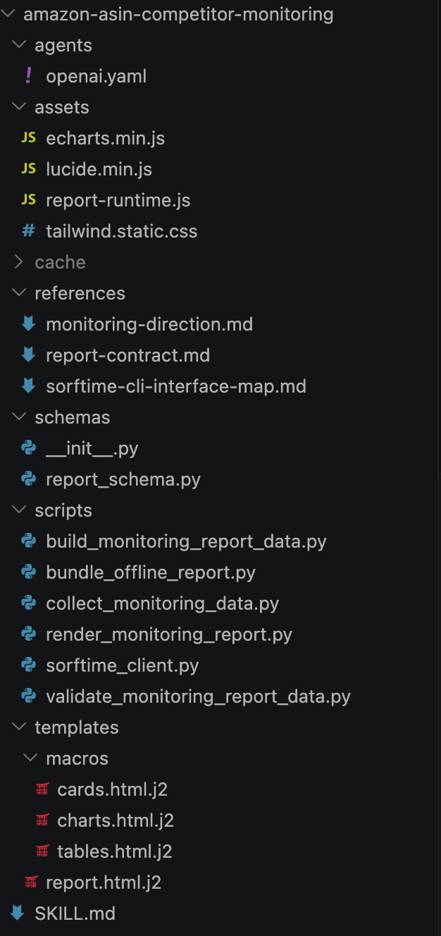This screenshot has height=936, width=441.
Task: Open monitoring-direction.md file
Action: (x=149, y=324)
